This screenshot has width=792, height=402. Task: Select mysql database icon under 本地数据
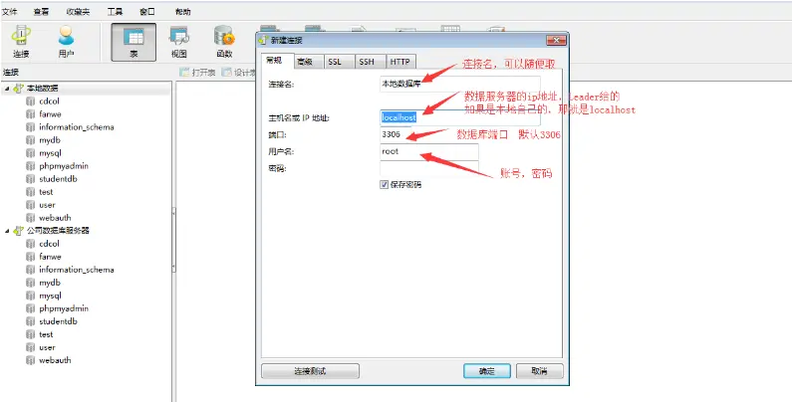tap(30, 153)
